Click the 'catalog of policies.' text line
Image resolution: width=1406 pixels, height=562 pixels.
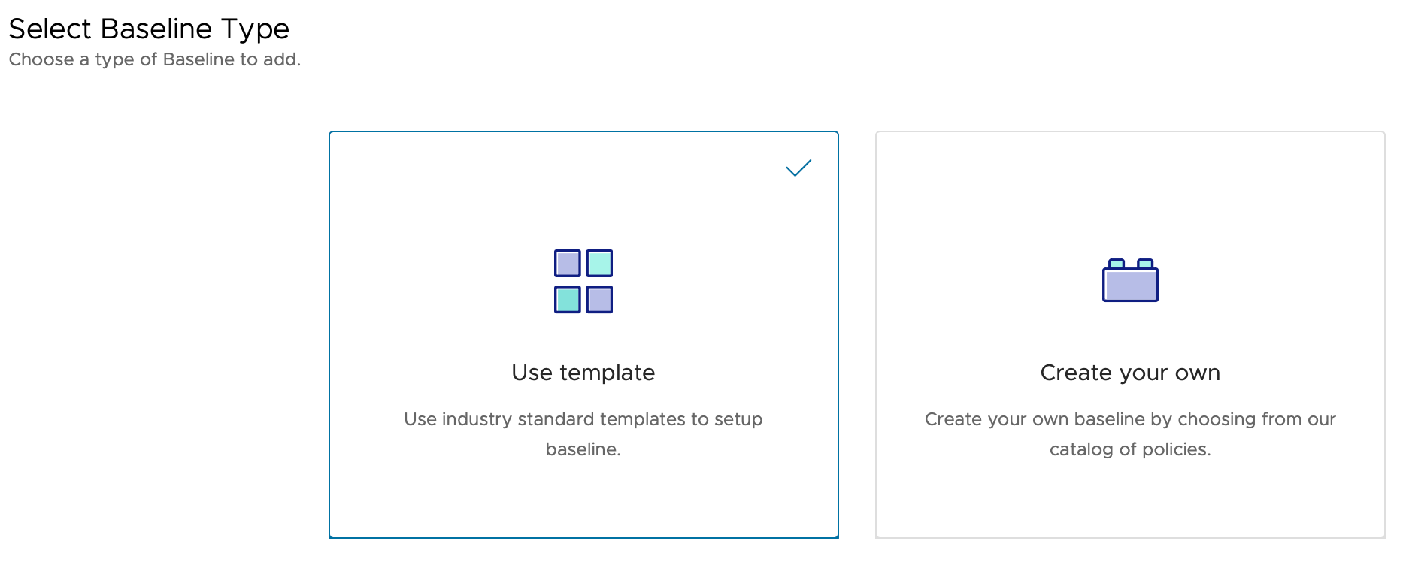coord(1130,449)
